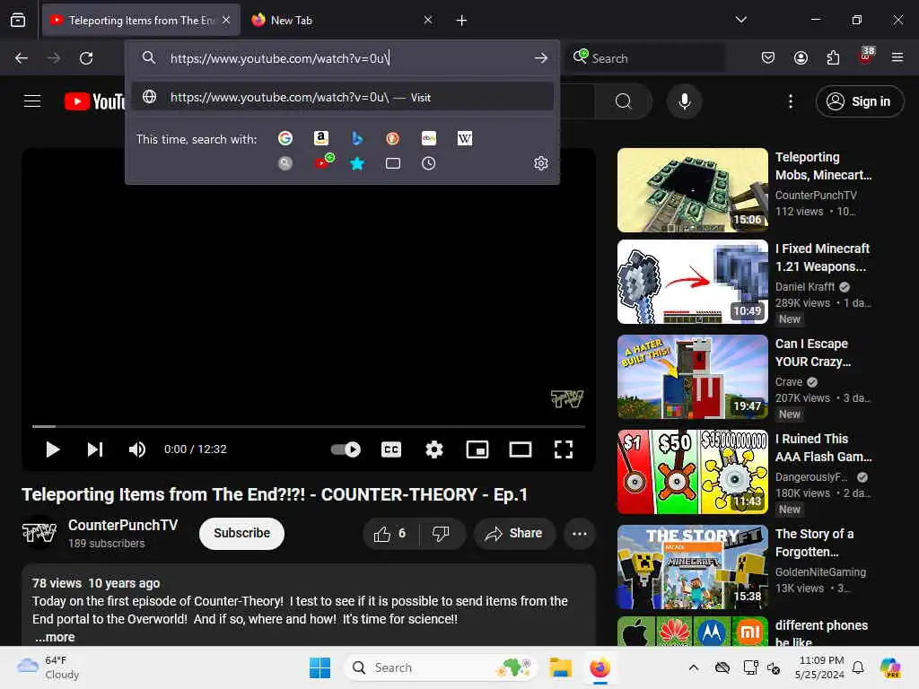Open the YouTube settings three-dot menu
The image size is (919, 689).
(x=790, y=101)
